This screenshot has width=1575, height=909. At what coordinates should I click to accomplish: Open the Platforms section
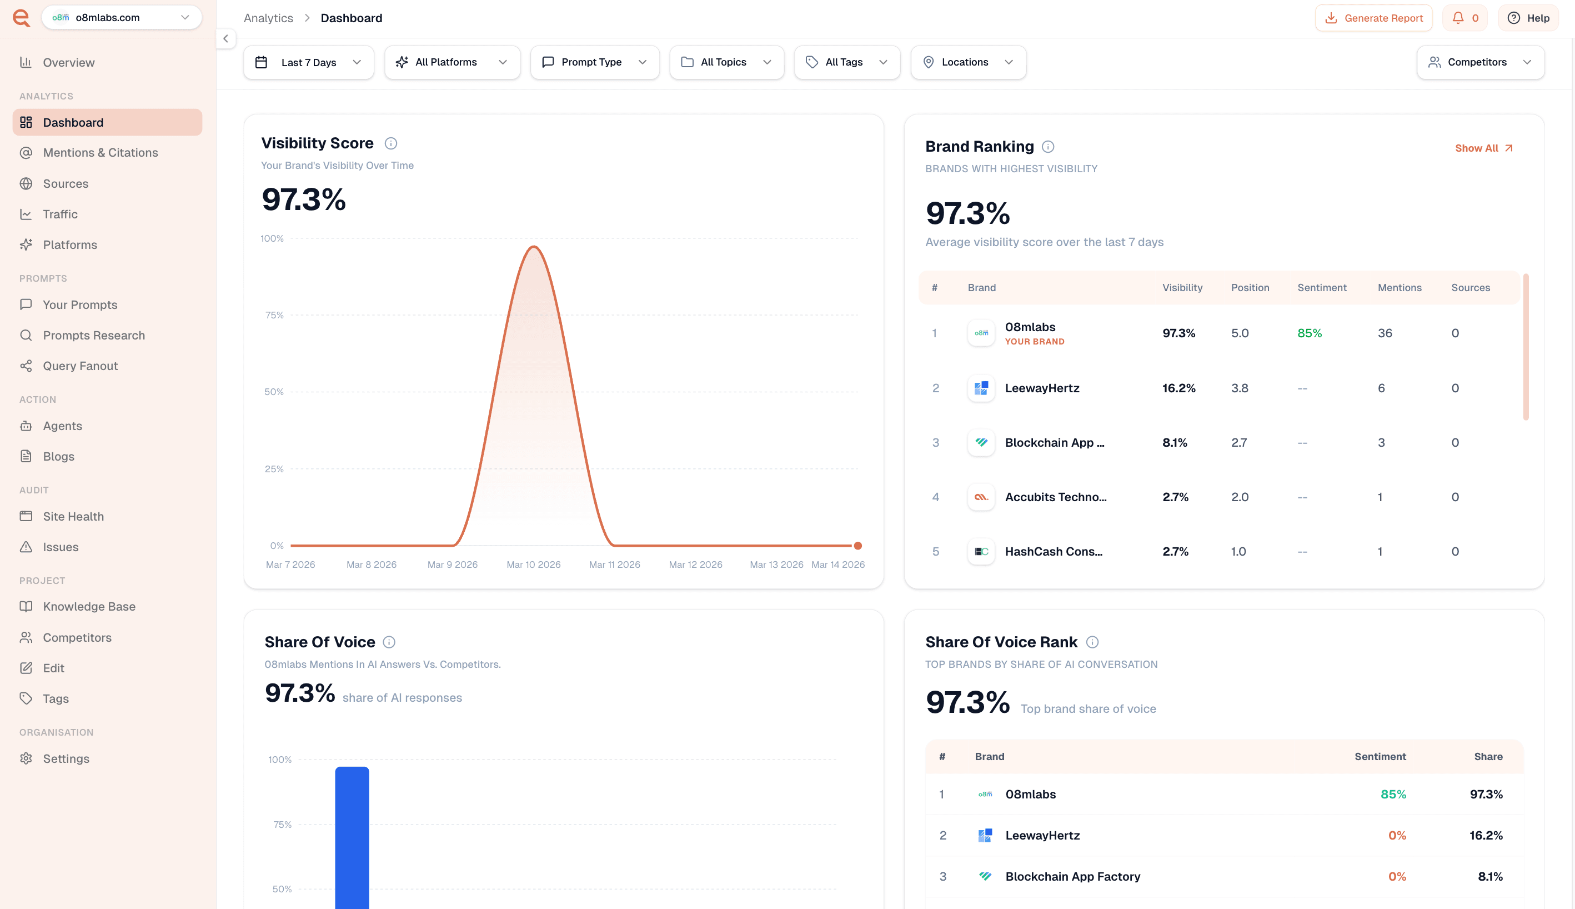(69, 244)
